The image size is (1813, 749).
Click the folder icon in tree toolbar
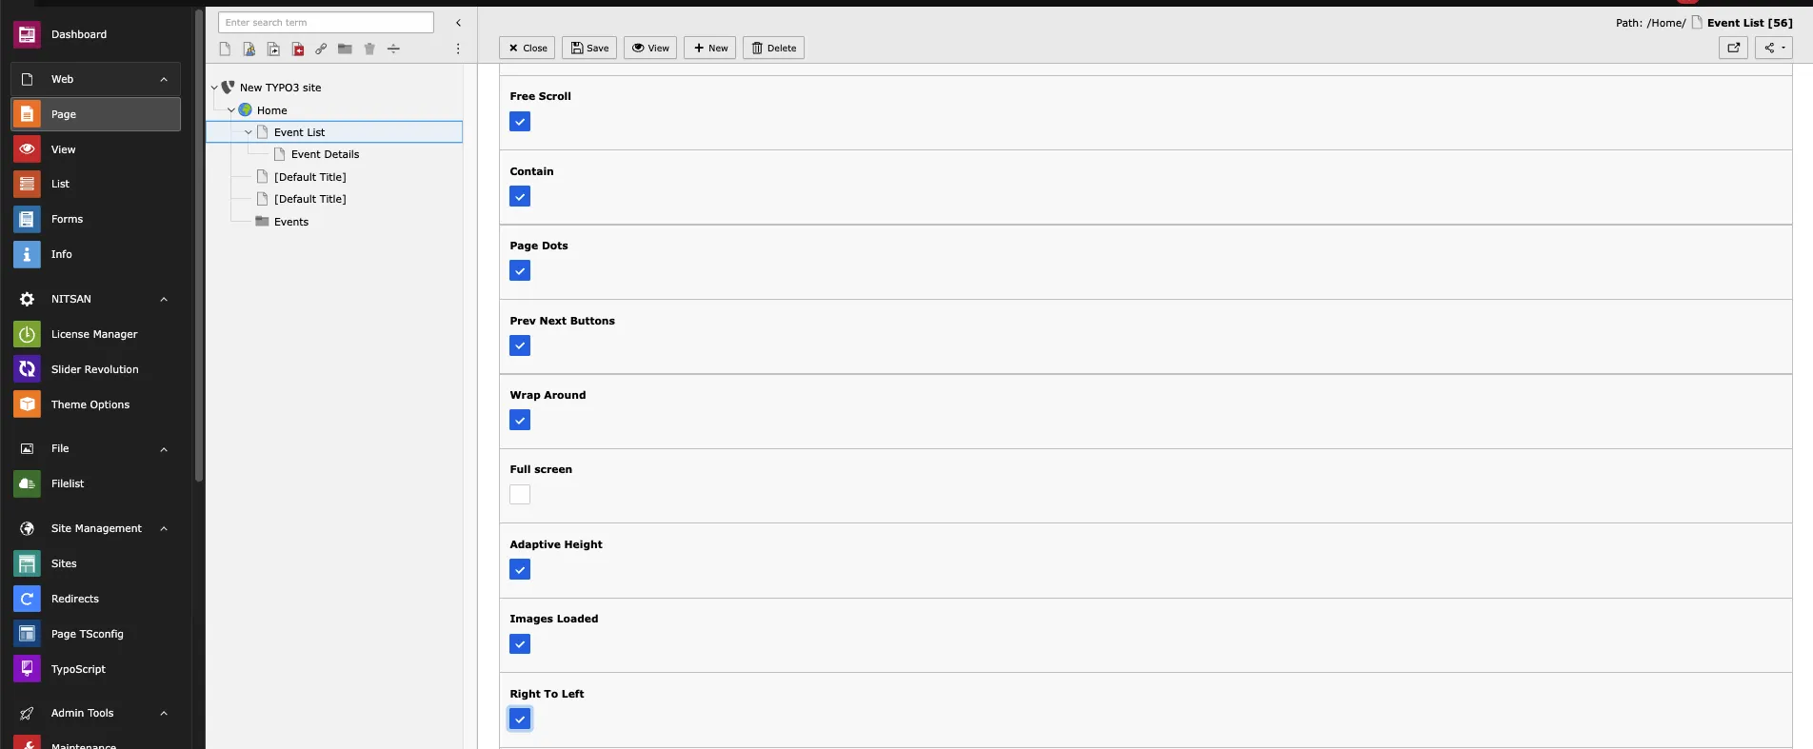tap(345, 49)
